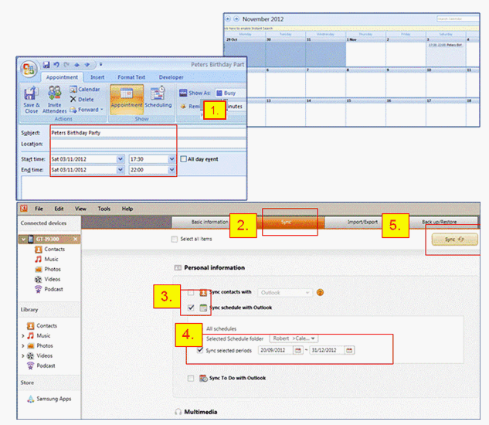Open Library Contacts in Kies sidebar
Viewport: 489px width, 425px height.
coord(42,326)
